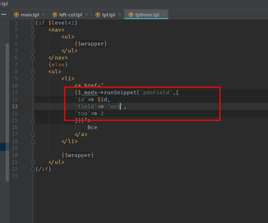This screenshot has height=223, width=268.
Task: Switch to the left-col.tpl tab
Action: tap(70, 15)
